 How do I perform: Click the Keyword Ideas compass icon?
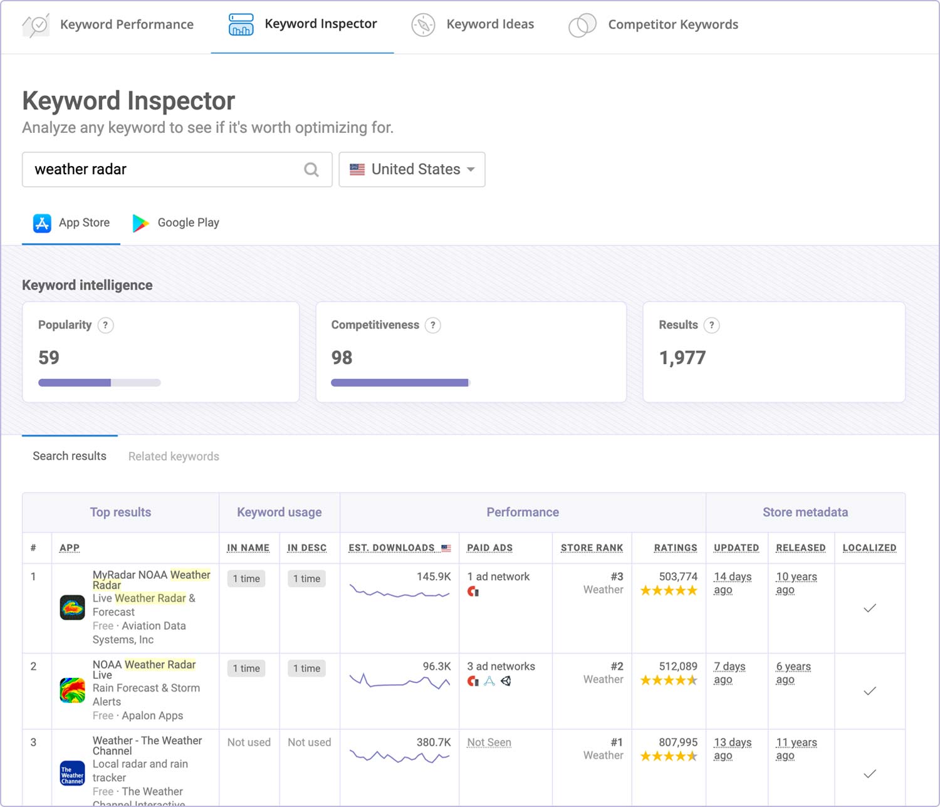tap(423, 25)
